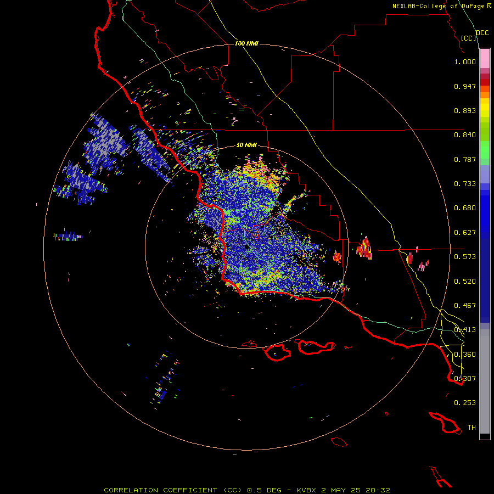
Task: Click the TH threshold label on legend
Action: 471,428
